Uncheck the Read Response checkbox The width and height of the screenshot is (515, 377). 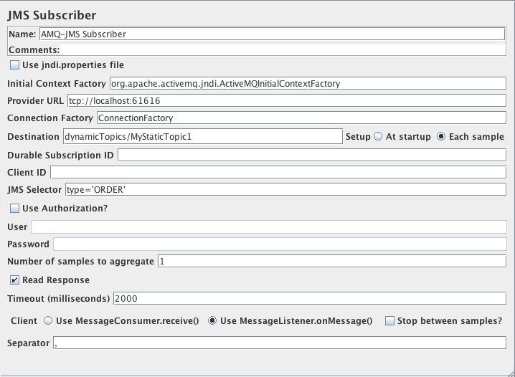tap(15, 280)
